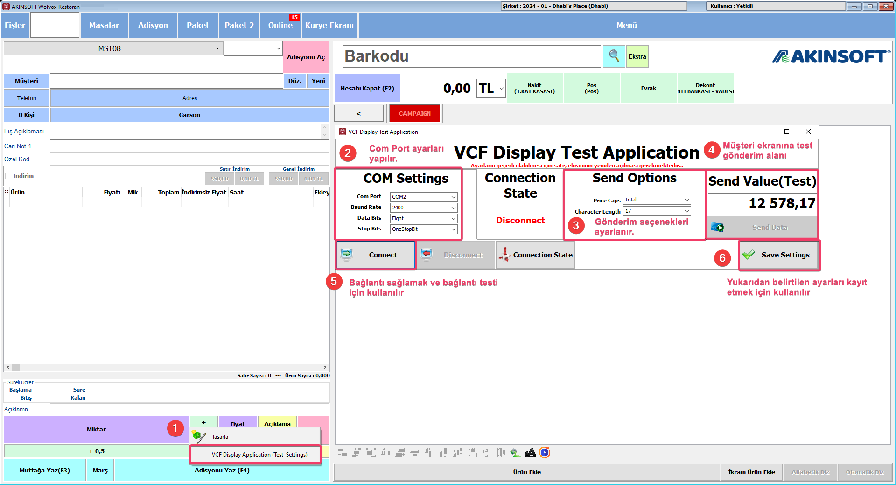This screenshot has width=896, height=485.
Task: Select the Nakit (1.KAT KASASI) payment button
Action: pyautogui.click(x=535, y=88)
